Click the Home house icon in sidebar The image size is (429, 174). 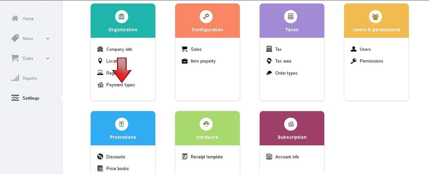point(15,18)
